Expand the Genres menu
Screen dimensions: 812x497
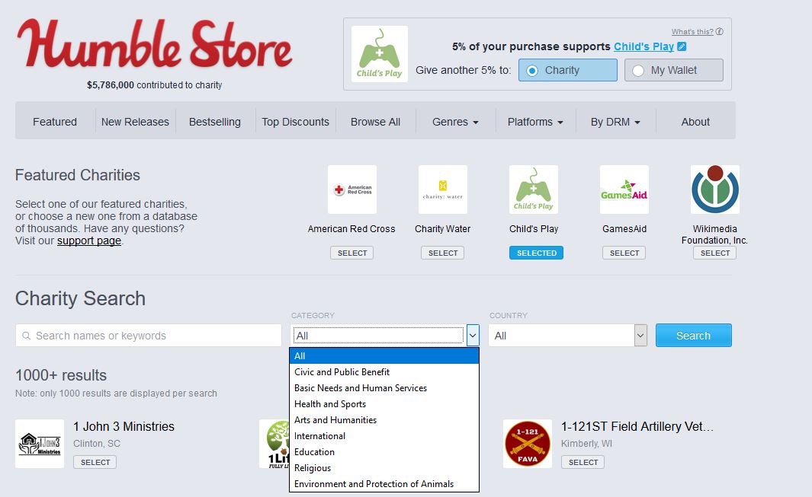click(x=455, y=122)
